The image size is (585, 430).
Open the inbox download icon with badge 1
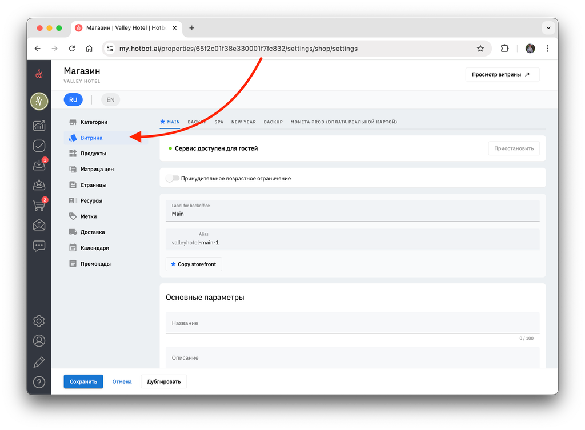39,164
